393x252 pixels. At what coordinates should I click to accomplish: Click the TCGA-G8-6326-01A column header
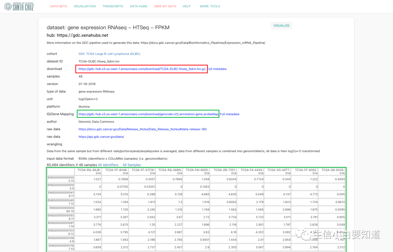(332, 172)
